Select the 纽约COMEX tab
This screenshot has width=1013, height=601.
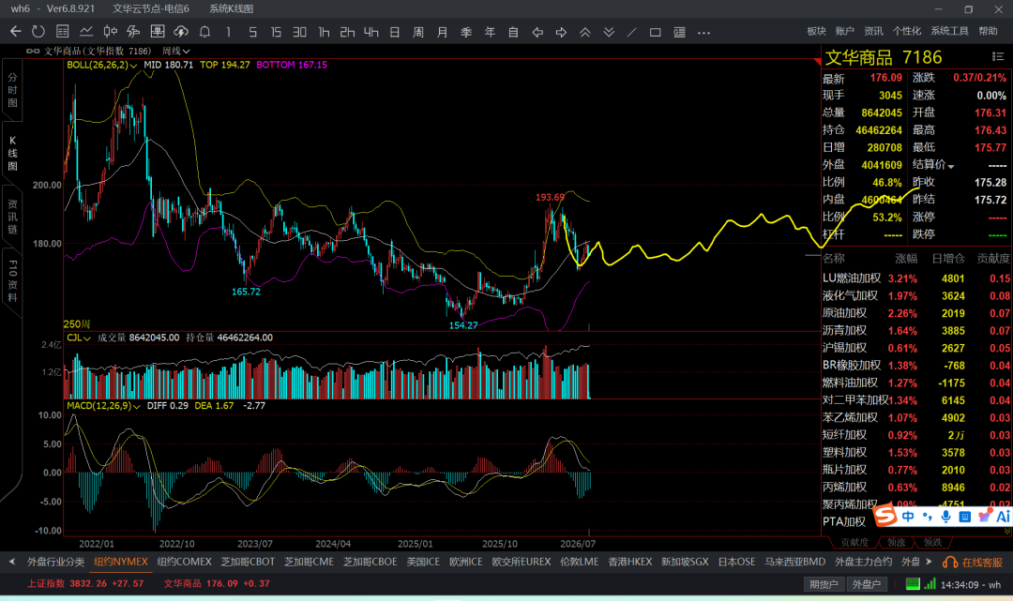click(x=184, y=562)
